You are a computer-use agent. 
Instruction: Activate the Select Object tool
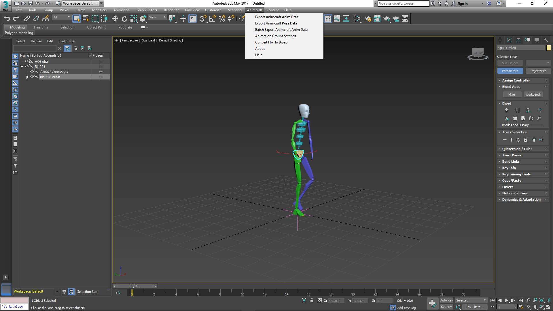tap(76, 19)
